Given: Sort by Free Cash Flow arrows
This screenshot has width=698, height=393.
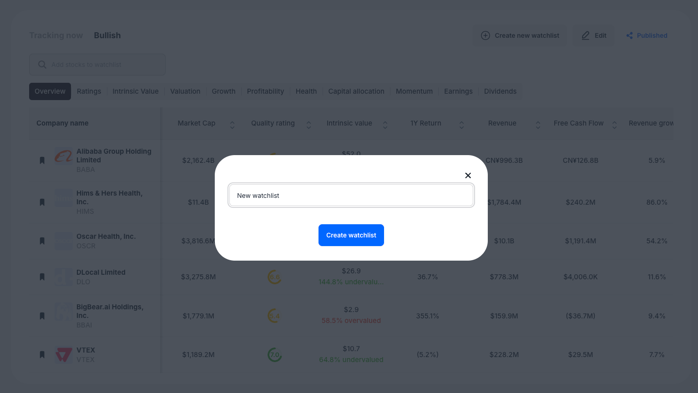Looking at the screenshot, I should (614, 125).
